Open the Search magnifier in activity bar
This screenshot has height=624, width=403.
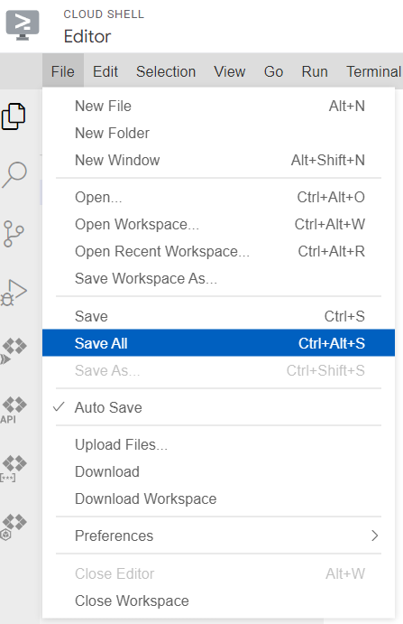(x=14, y=174)
